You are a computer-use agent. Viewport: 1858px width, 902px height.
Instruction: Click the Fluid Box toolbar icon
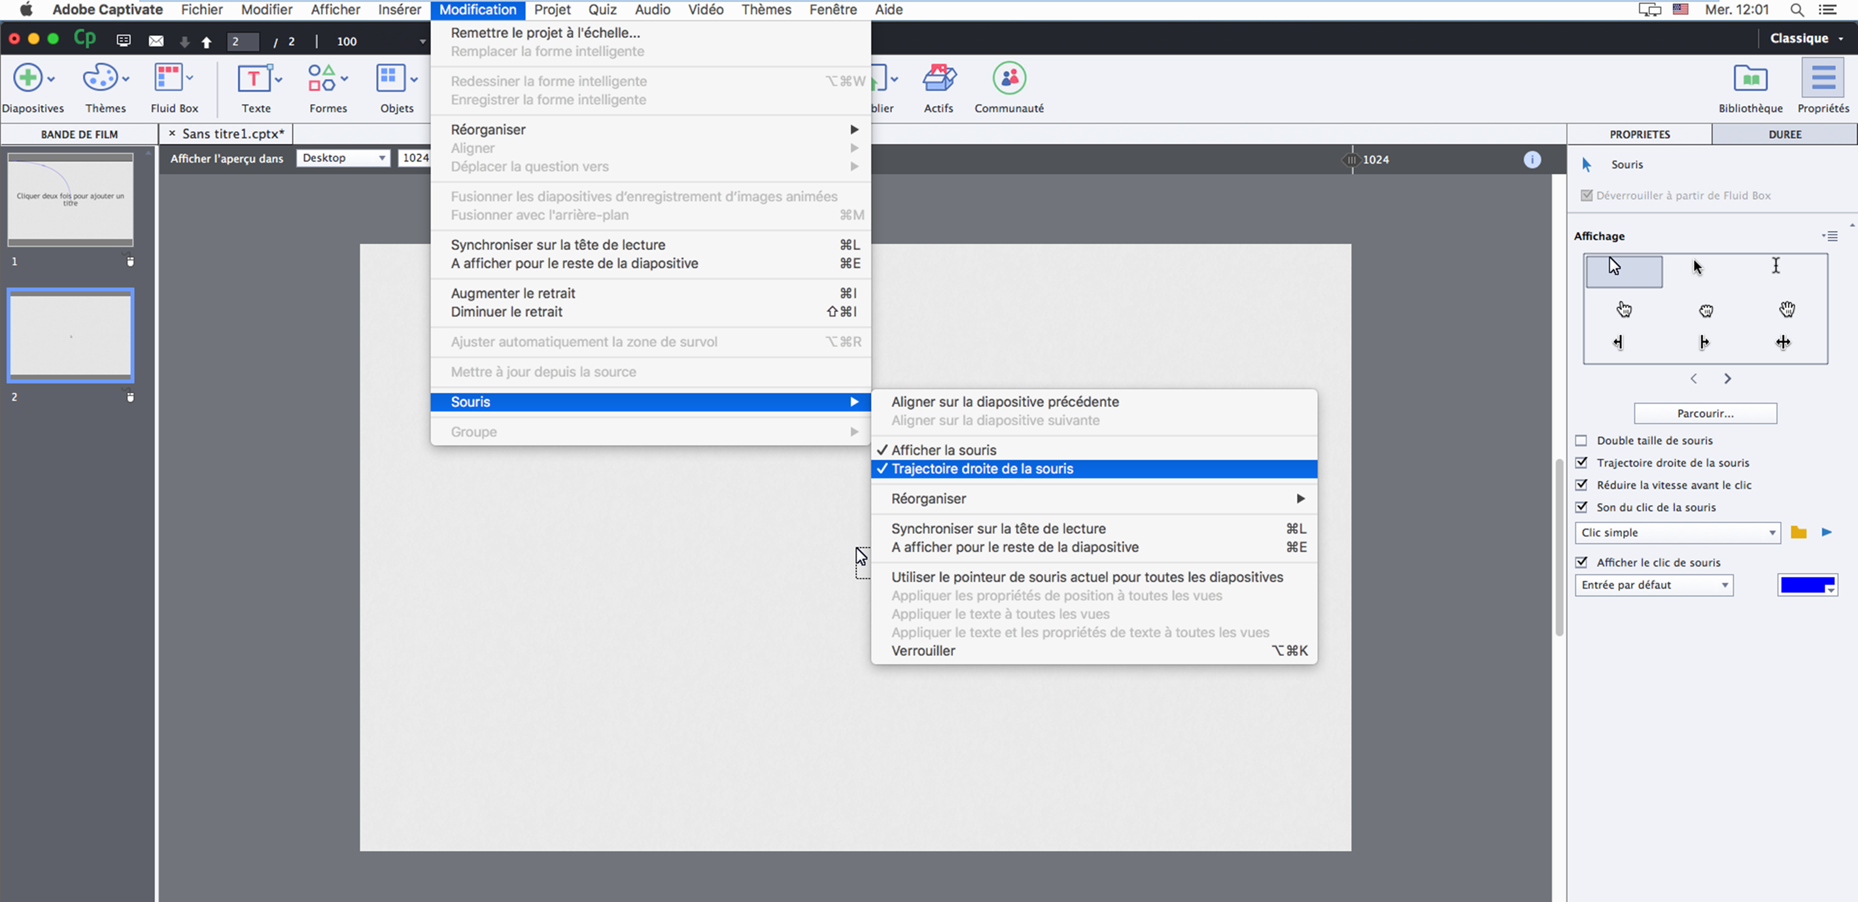tap(168, 78)
